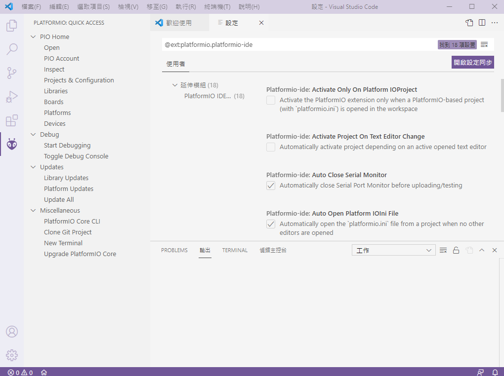Open the Search view in activity bar

pos(11,49)
